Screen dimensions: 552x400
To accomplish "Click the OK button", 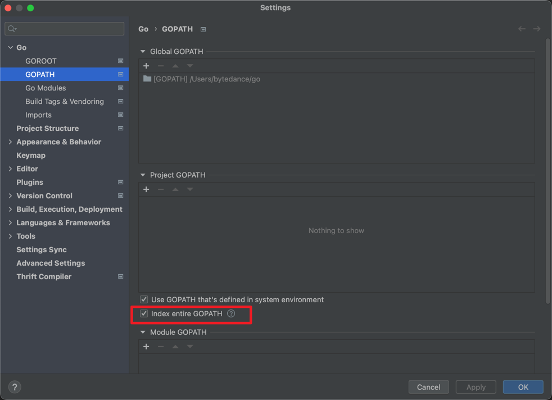I will 523,387.
